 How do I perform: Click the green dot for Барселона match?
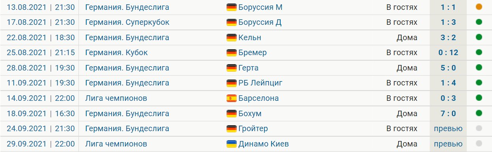[479, 98]
